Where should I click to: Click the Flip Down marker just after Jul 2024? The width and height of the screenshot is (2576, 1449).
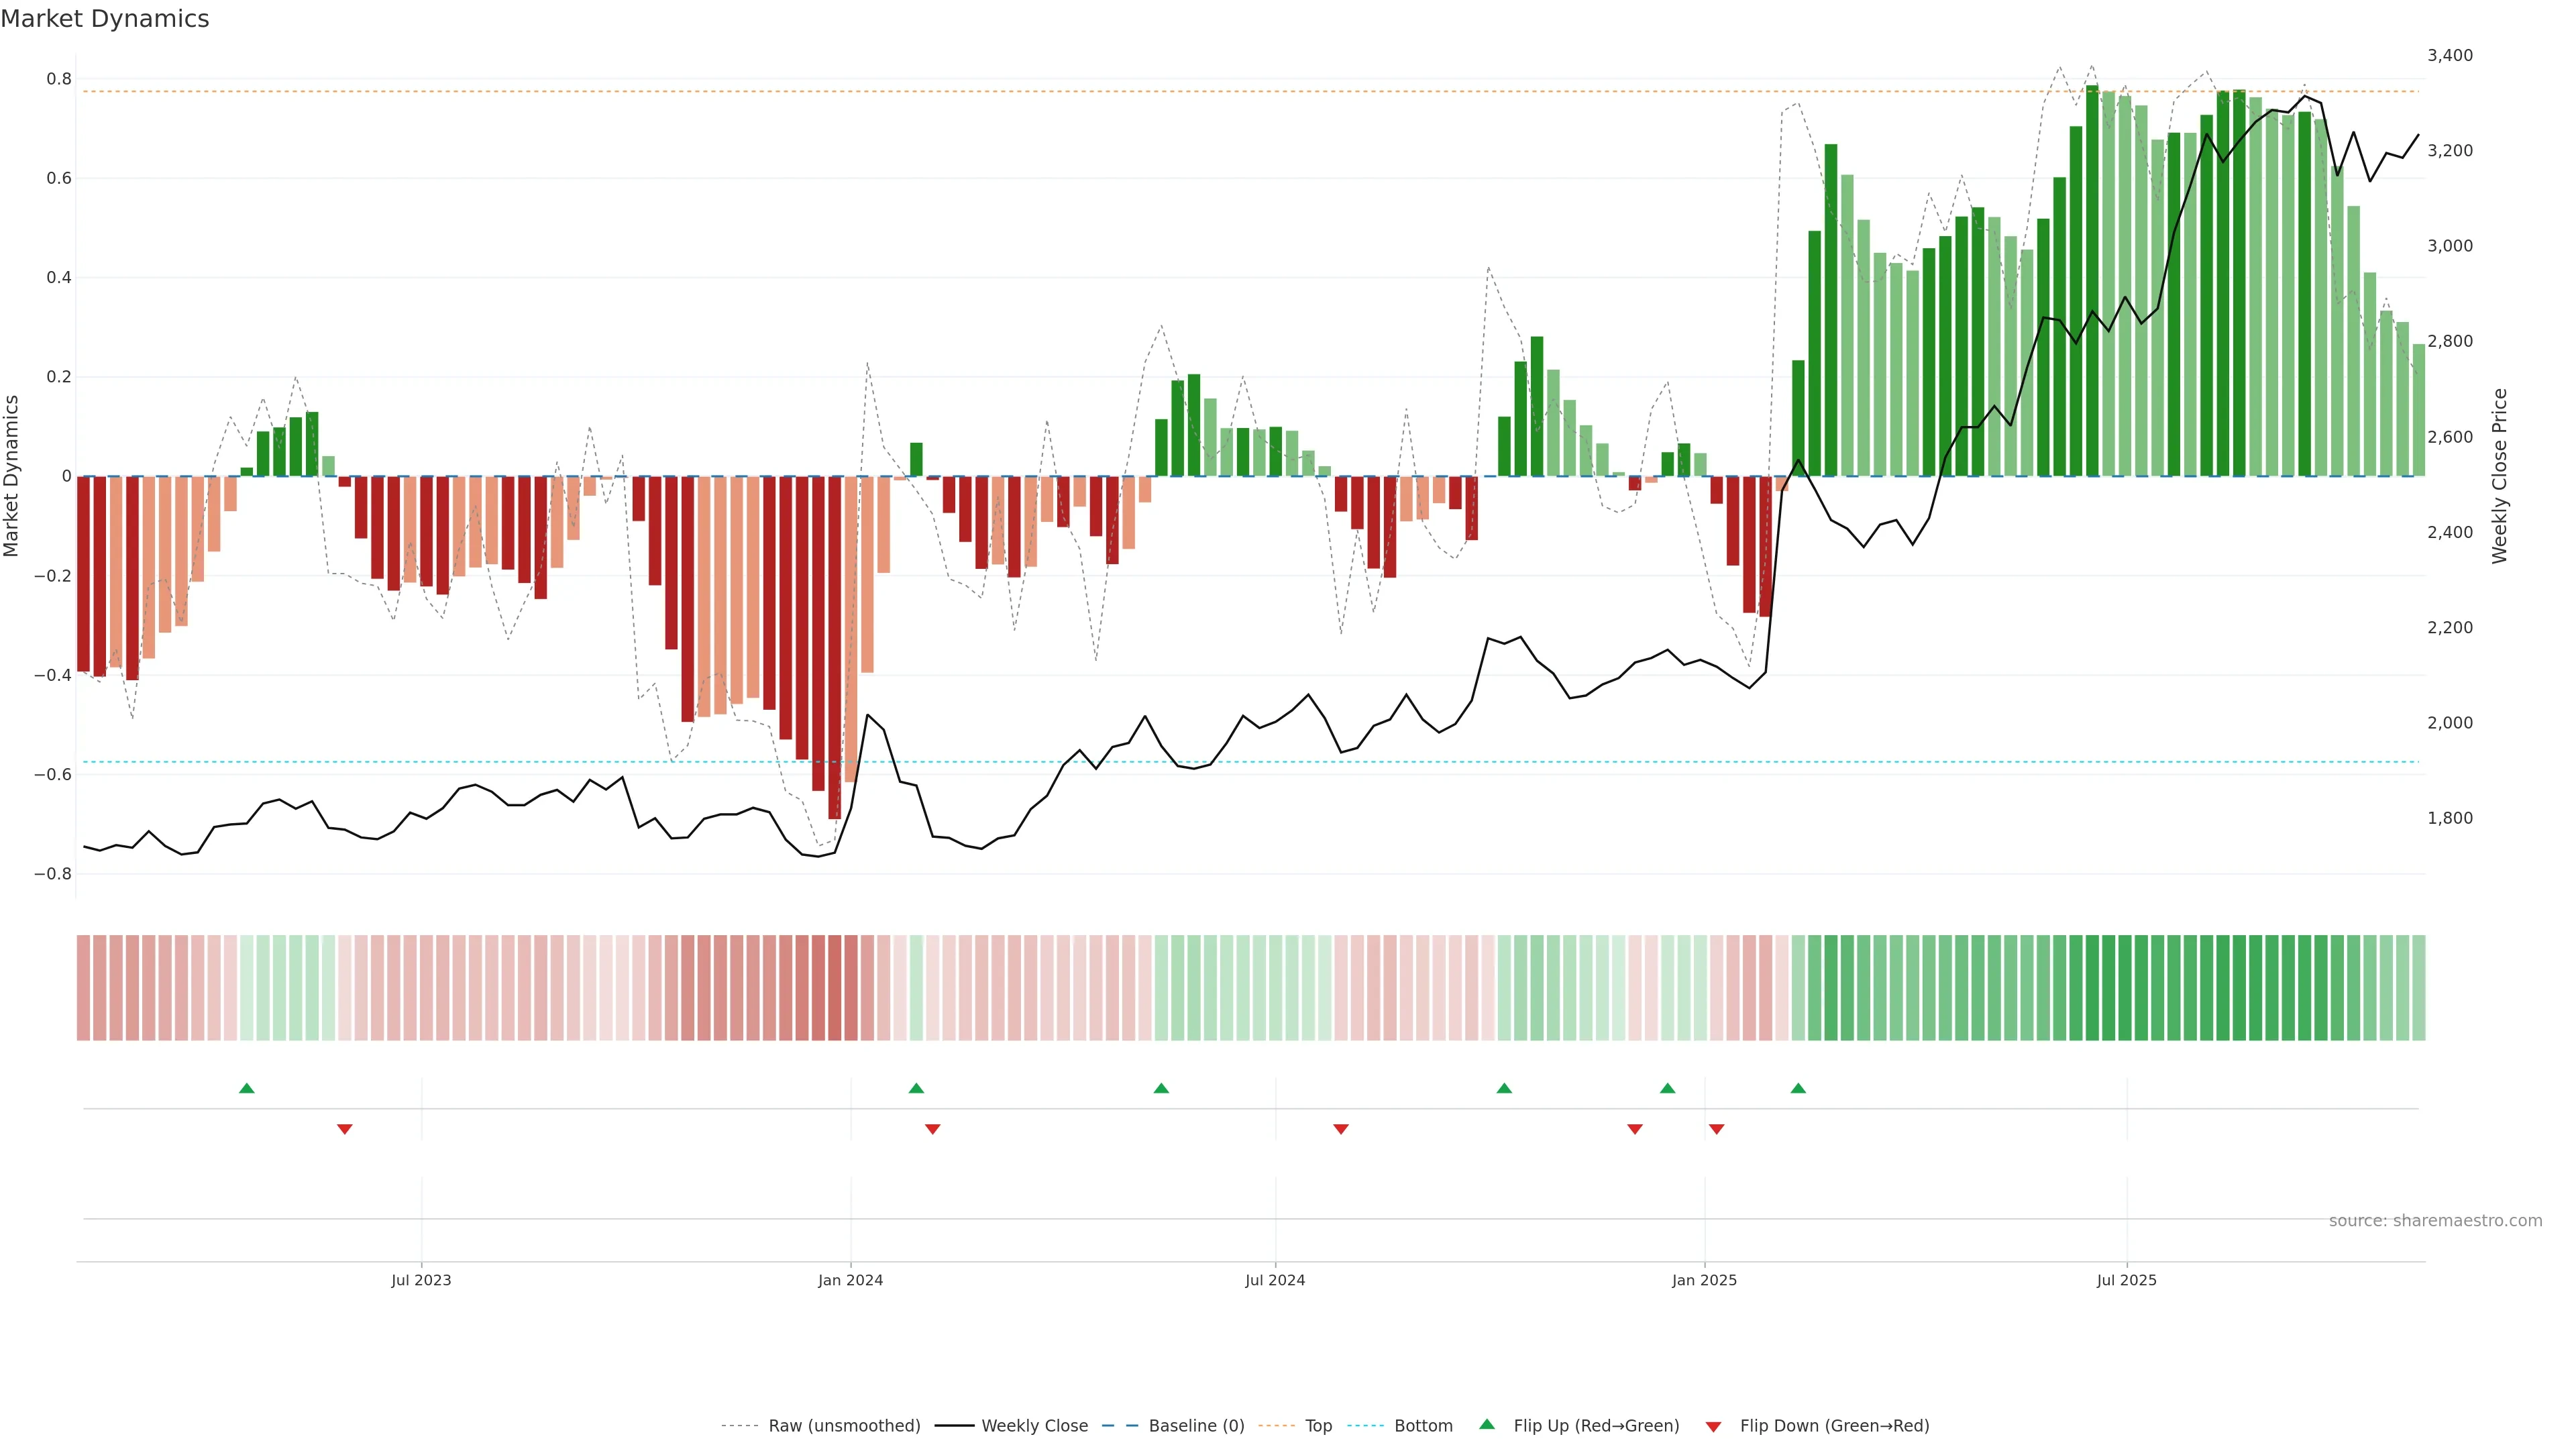tap(1341, 1129)
